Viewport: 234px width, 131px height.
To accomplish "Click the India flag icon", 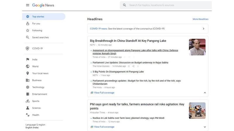I will 27,59.
